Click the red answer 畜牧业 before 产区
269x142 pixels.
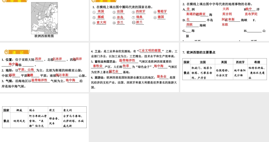tap(98, 66)
